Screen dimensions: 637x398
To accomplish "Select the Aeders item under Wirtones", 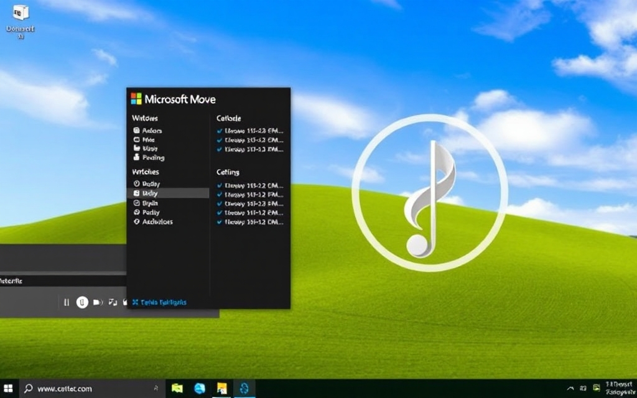I will pyautogui.click(x=147, y=131).
